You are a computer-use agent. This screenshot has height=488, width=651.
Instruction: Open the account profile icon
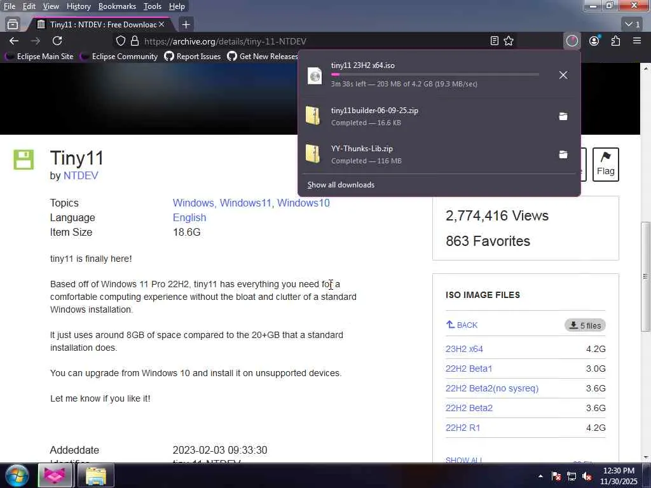pyautogui.click(x=594, y=41)
